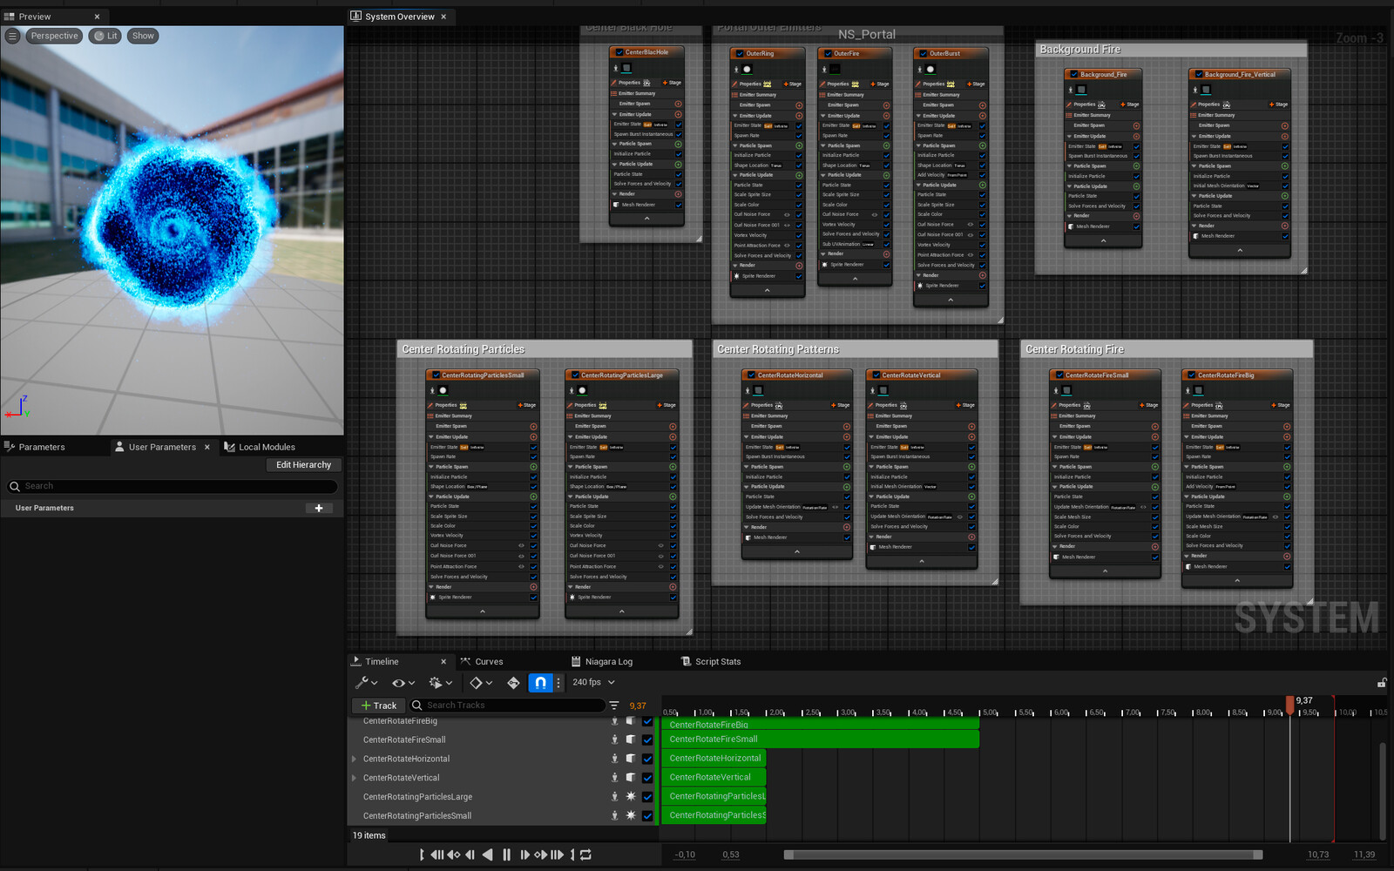Isolate the CenterRotatingParticlesLarge track

[614, 796]
